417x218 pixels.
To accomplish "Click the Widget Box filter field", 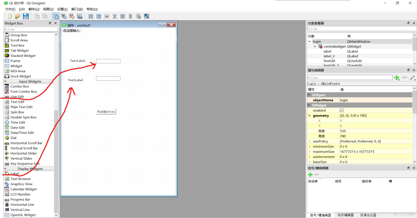I will pyautogui.click(x=31, y=29).
